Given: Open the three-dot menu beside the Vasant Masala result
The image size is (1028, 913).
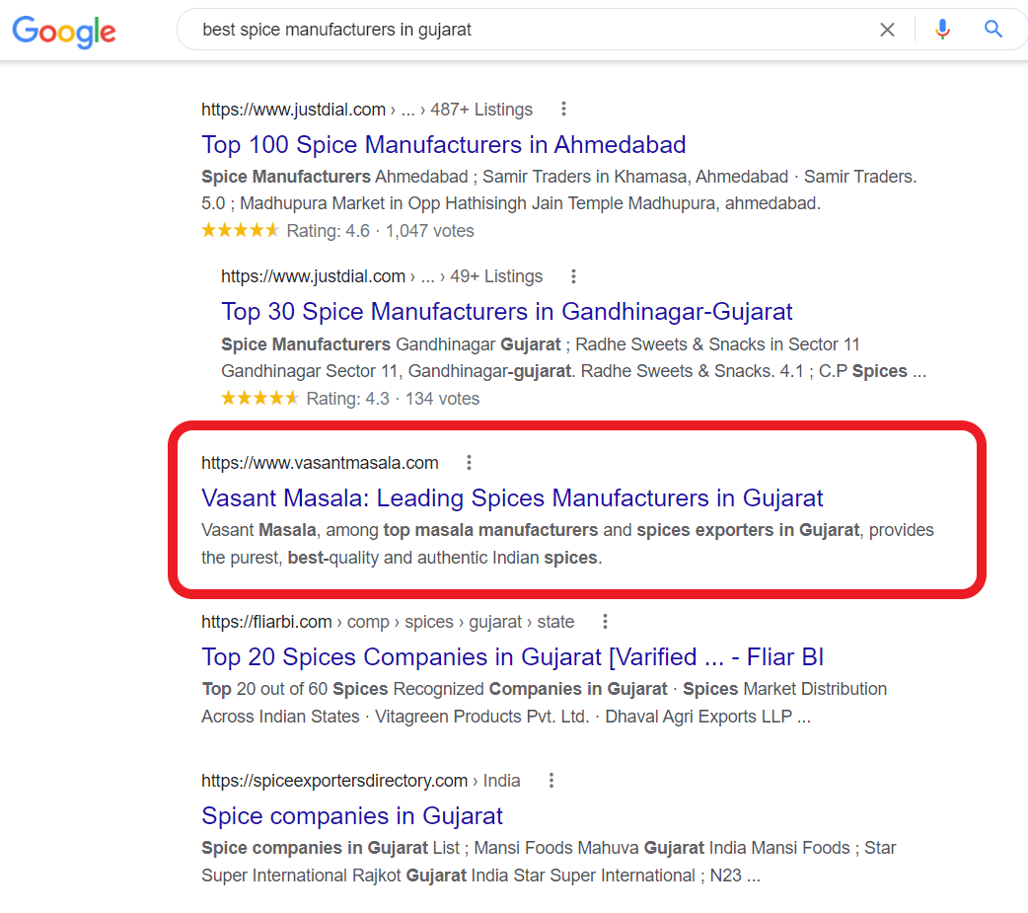Looking at the screenshot, I should tap(469, 462).
